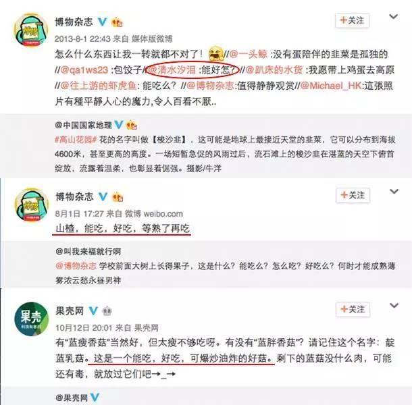412x405 pixels.
Task: Click the first 博物杂志 avatar image
Action: click(31, 30)
